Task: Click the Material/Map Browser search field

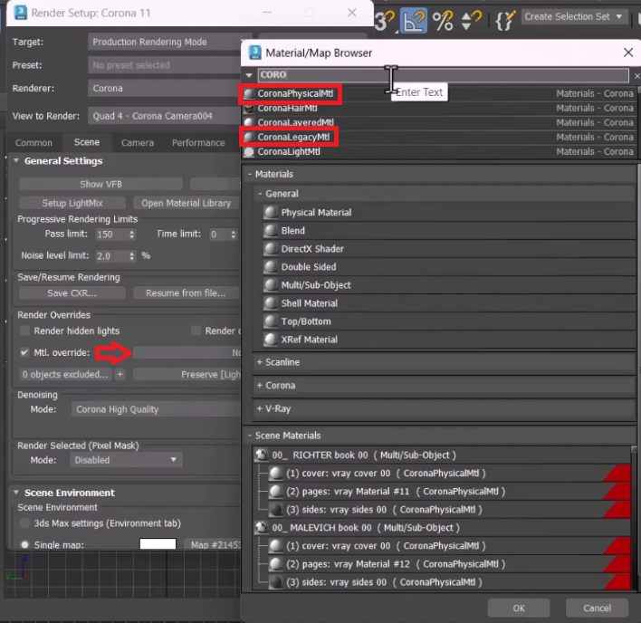Action: click(x=443, y=75)
